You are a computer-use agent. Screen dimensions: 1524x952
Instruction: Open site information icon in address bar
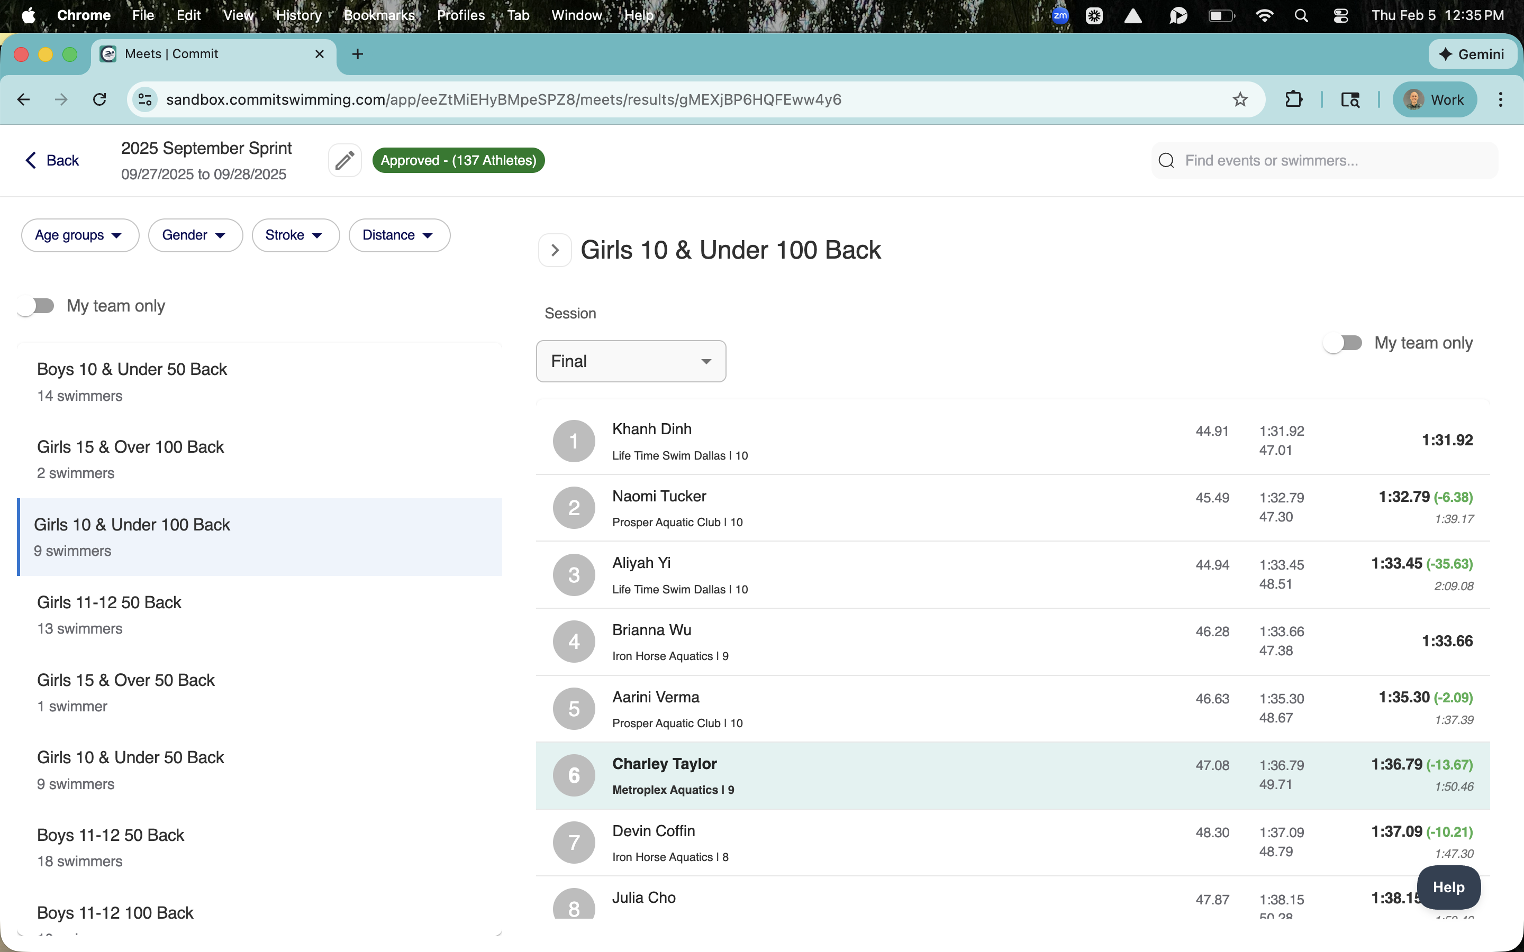[x=146, y=99]
